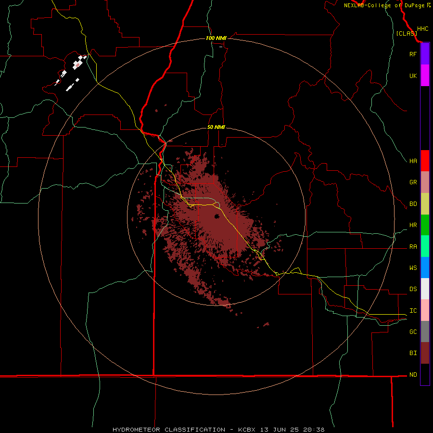
Task: Click the 20:38 timestamp
Action: point(315,430)
